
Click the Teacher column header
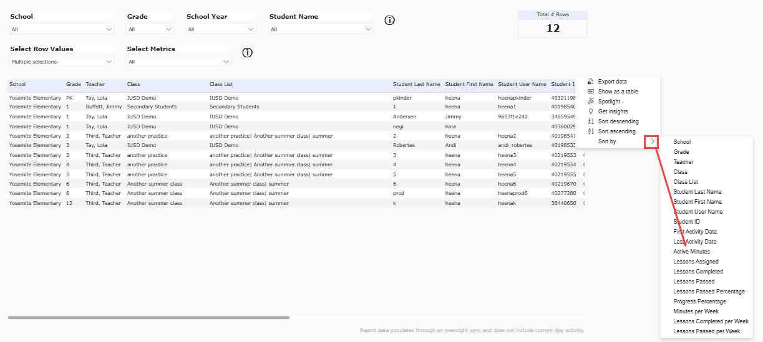[x=95, y=84]
